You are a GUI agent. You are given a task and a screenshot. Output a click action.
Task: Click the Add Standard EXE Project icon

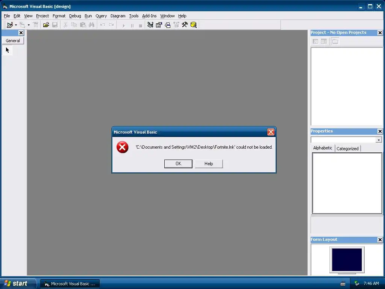pos(10,25)
